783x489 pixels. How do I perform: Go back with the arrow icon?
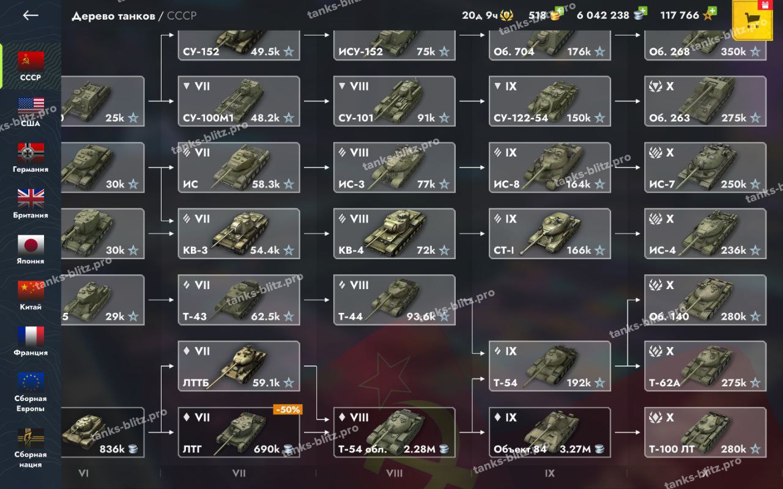(31, 16)
